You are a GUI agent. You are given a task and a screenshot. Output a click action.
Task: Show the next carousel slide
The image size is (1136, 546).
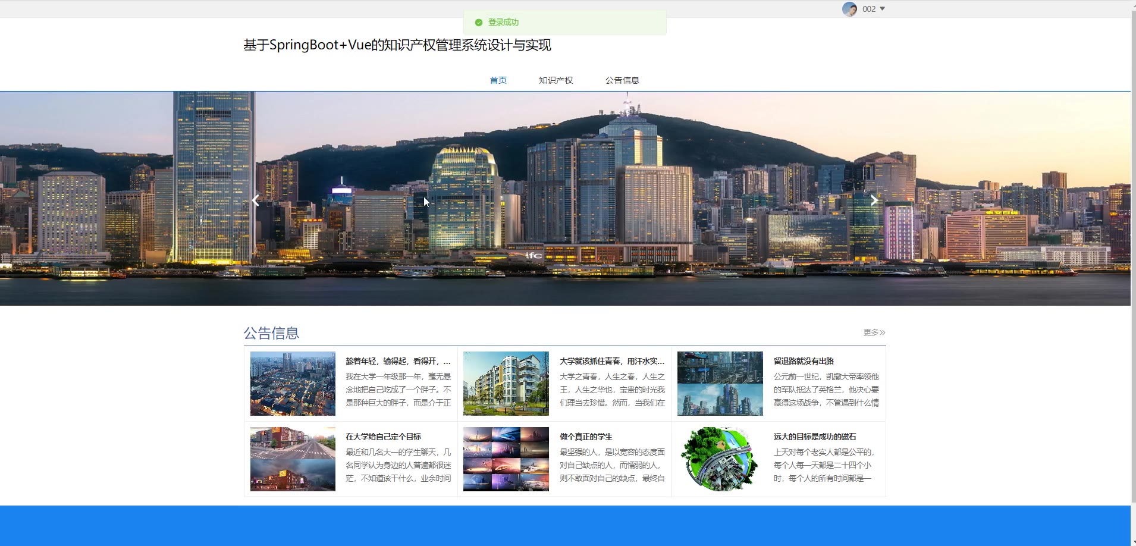click(x=874, y=200)
